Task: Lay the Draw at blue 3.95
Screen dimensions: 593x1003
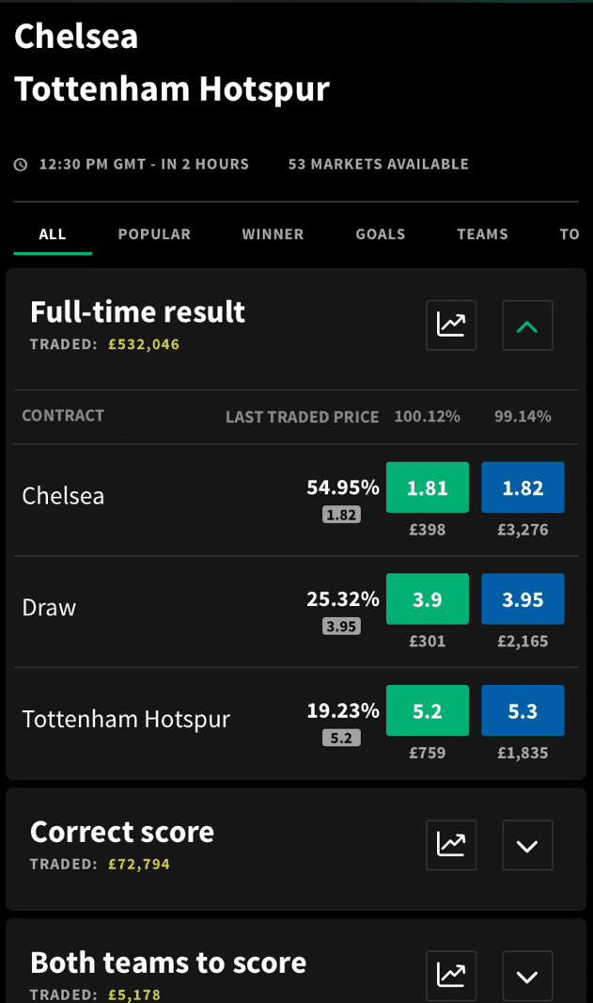Action: pos(523,599)
